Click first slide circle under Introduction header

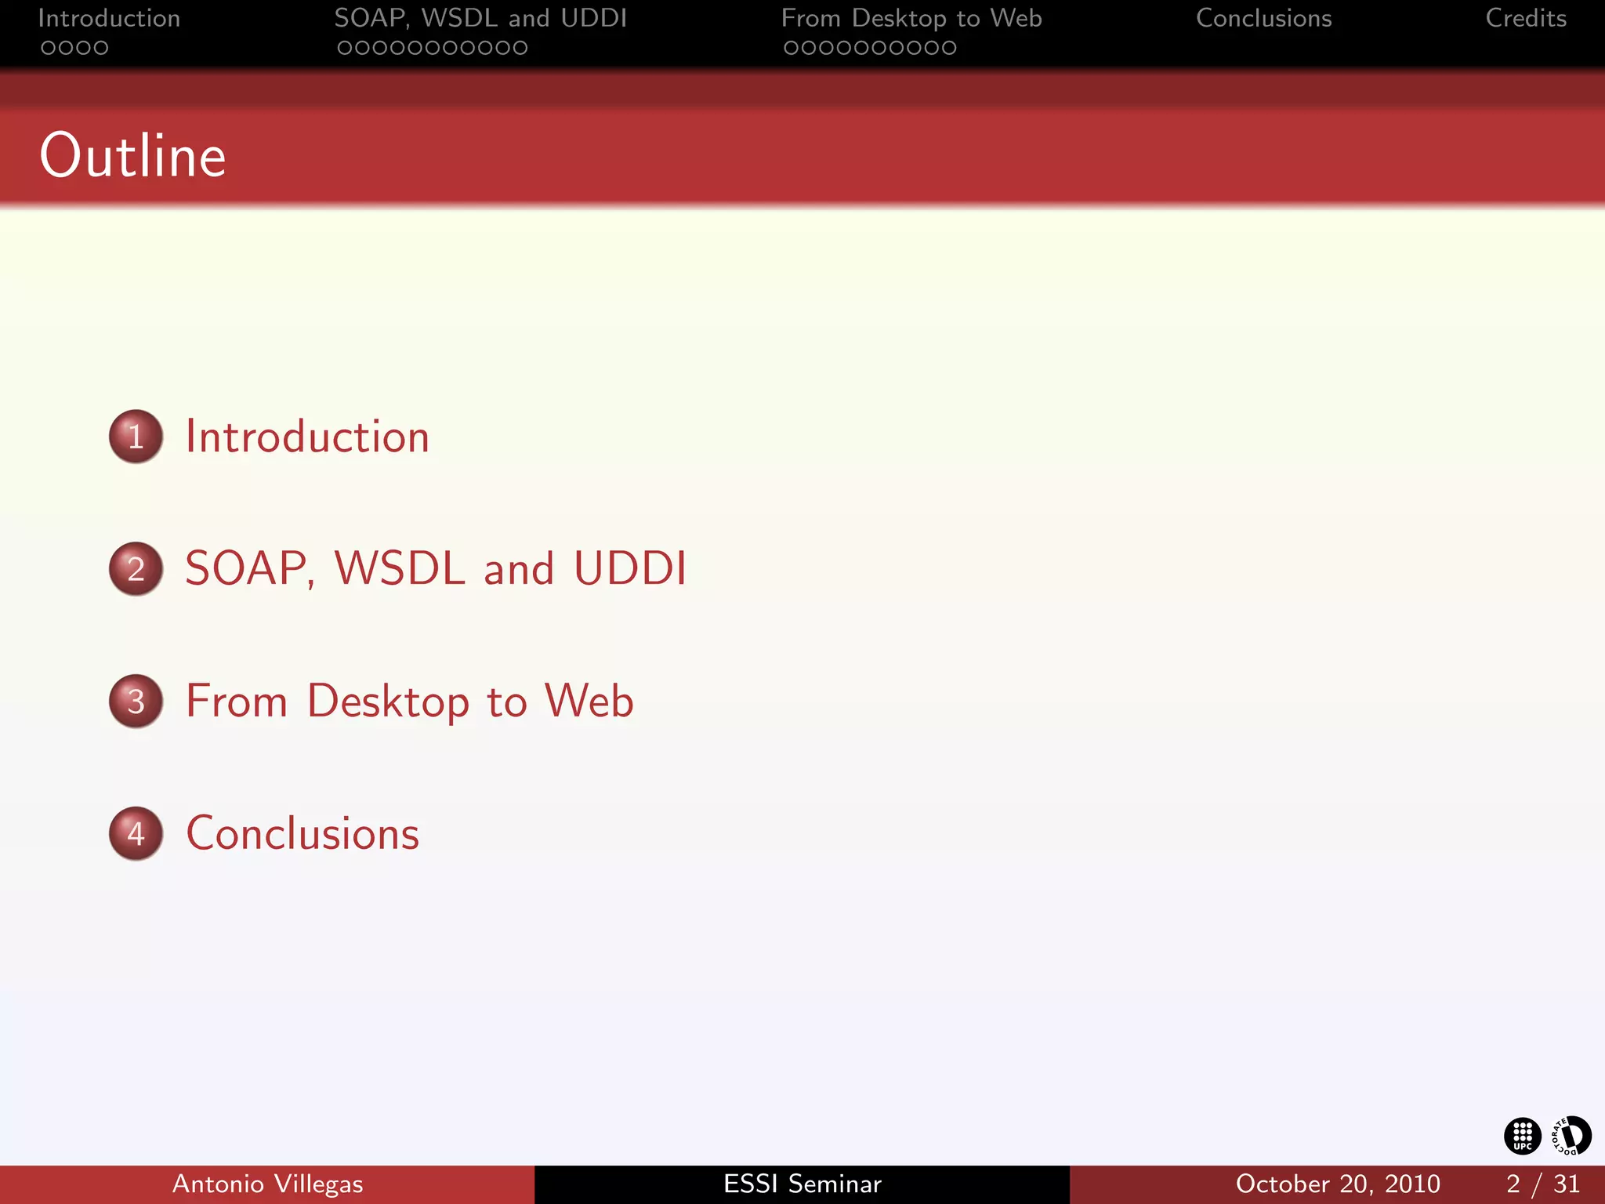tap(48, 48)
